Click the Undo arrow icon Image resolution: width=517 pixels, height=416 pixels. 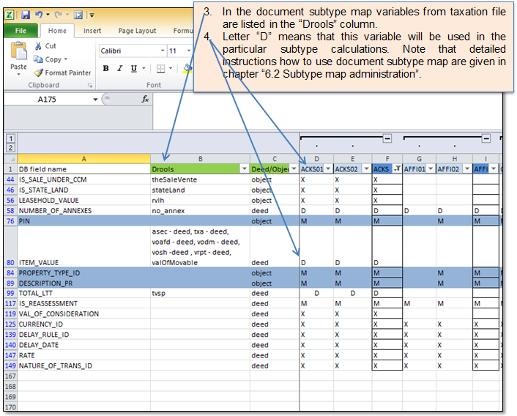click(40, 15)
